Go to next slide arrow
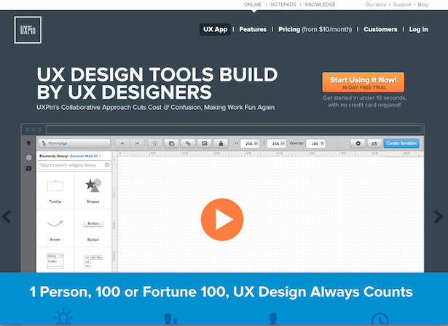This screenshot has height=326, width=448. (x=439, y=217)
